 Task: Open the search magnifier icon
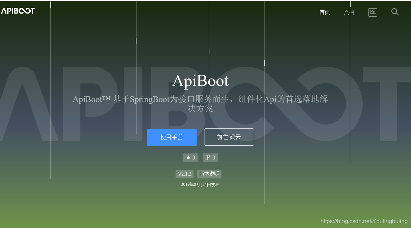395,12
